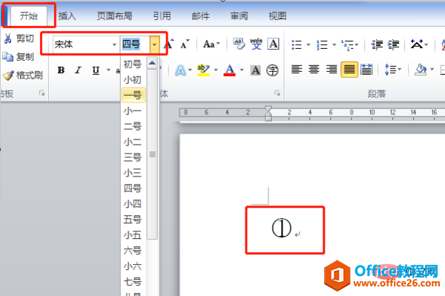Apply the red font color A
Screen dimensions: 445x296
point(230,70)
